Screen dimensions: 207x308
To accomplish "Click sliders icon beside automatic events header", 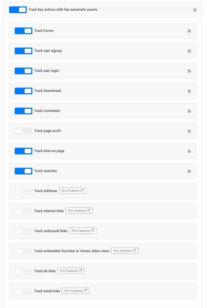I will [x=195, y=10].
